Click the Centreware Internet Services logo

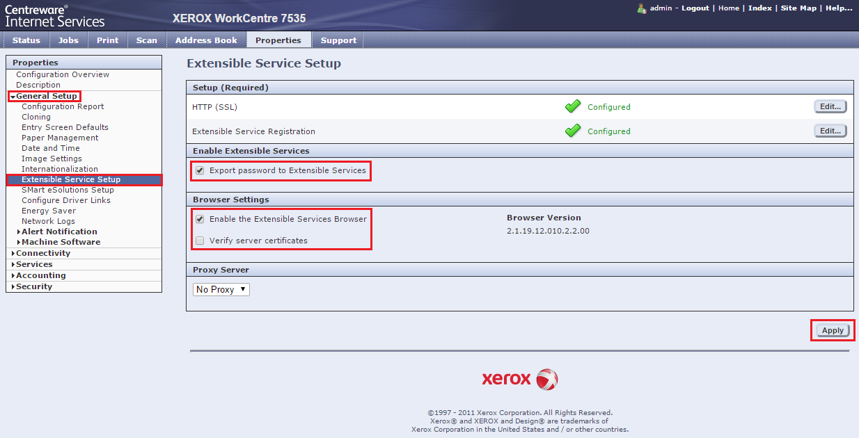[x=55, y=15]
